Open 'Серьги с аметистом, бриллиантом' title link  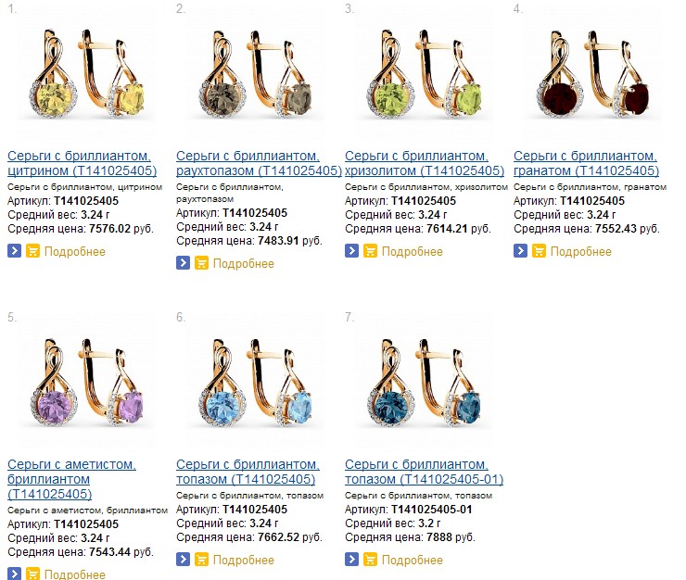pyautogui.click(x=71, y=479)
